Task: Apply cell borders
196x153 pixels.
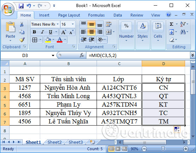Action: 35,40
